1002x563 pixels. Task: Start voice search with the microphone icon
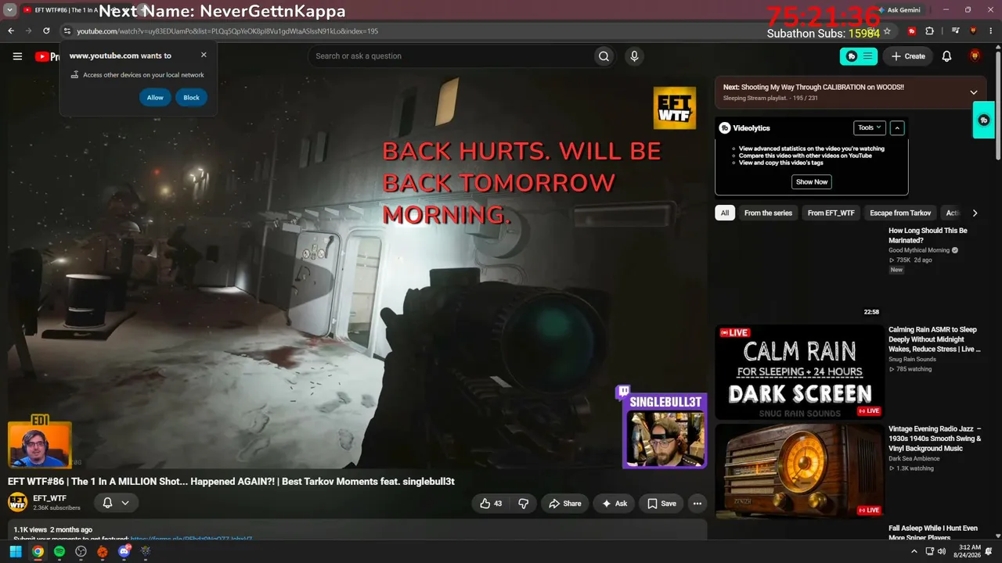pos(634,56)
